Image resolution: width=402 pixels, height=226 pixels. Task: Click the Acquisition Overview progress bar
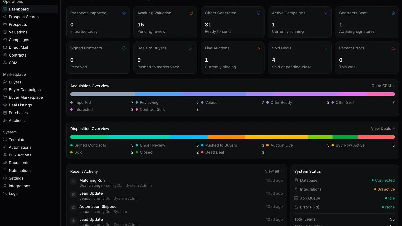232,94
